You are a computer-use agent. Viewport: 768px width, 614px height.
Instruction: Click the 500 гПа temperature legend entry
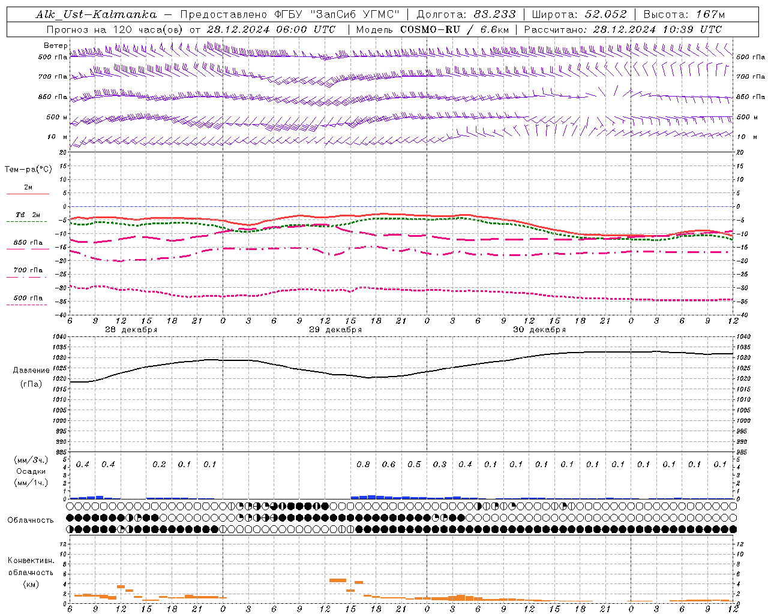28,298
